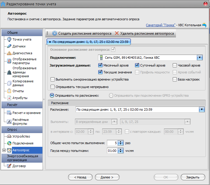Click the Расчётные формулы fx icon

tap(9, 122)
